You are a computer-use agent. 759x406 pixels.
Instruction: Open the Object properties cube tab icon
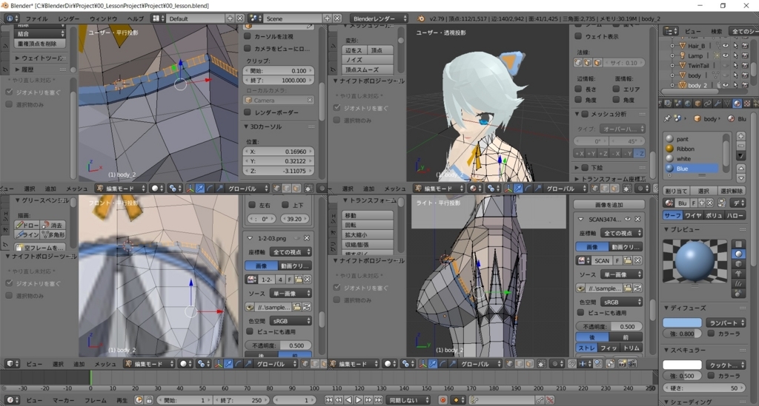697,104
